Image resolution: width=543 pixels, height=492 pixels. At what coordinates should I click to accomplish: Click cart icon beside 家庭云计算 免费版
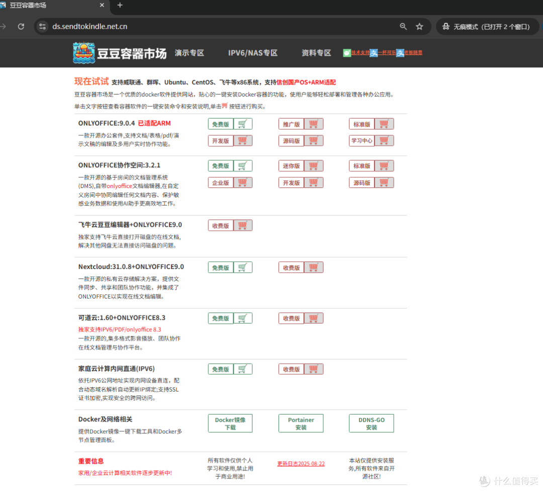243,369
